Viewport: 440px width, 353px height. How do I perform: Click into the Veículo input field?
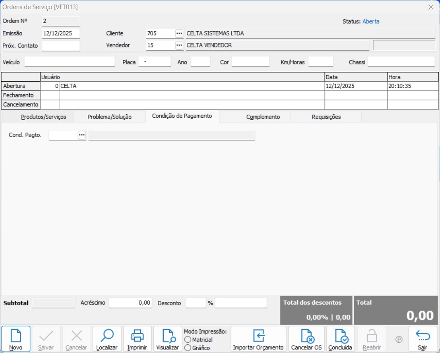[x=70, y=62]
